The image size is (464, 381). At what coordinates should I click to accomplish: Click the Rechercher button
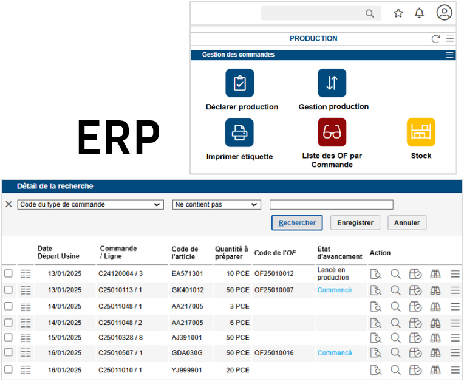pyautogui.click(x=297, y=223)
